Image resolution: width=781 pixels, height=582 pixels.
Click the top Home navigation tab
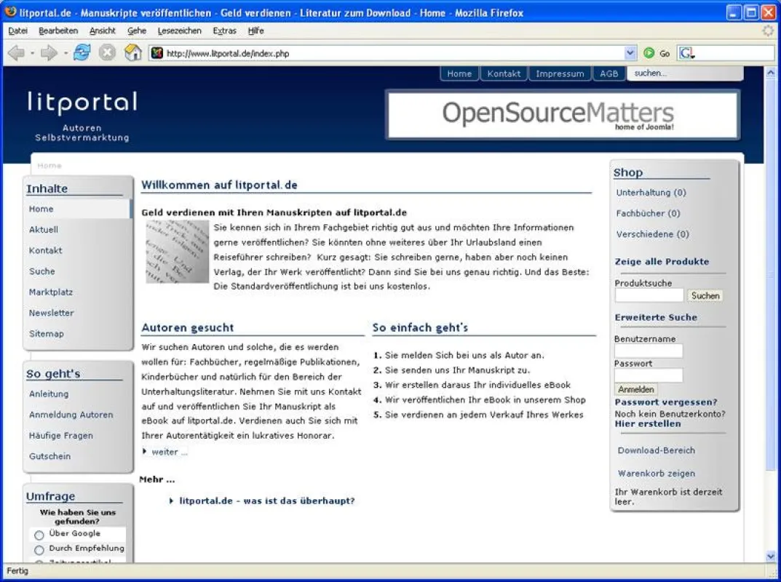[459, 73]
